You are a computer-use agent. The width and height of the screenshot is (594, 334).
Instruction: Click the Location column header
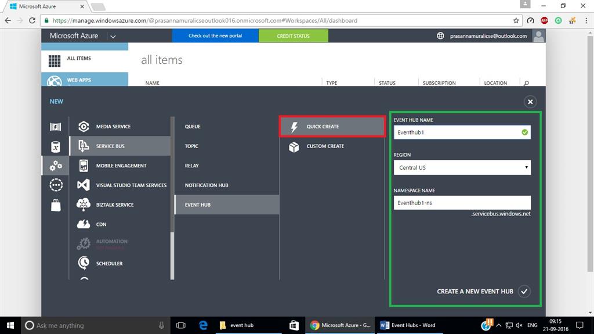495,83
